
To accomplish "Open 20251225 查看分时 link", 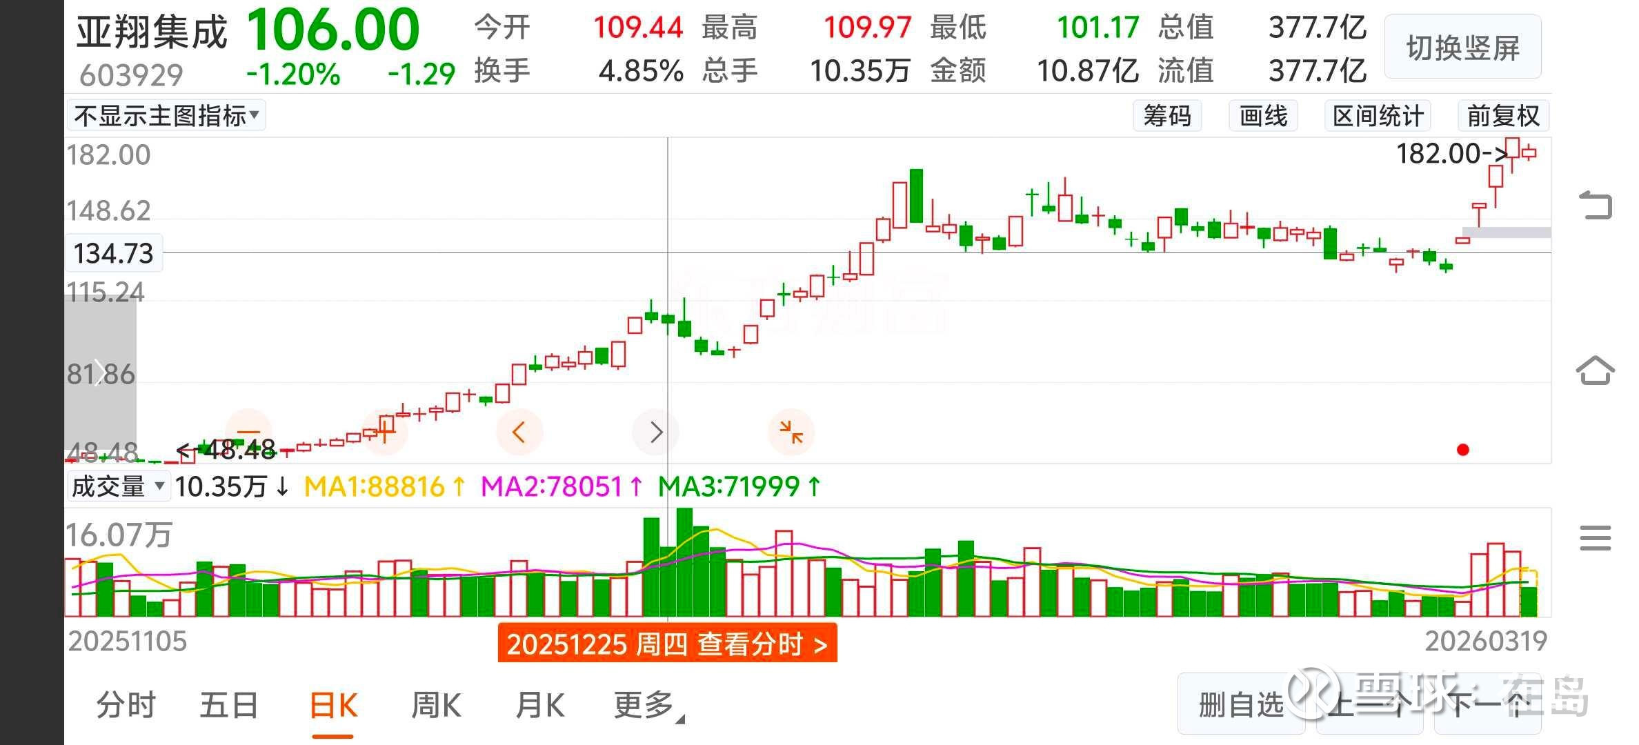I will (x=667, y=644).
